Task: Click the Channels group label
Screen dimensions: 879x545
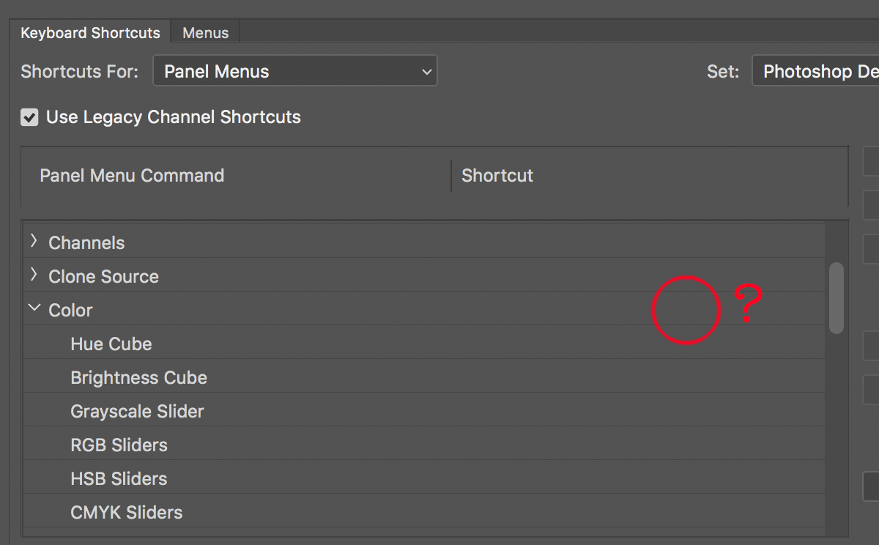Action: pos(86,242)
